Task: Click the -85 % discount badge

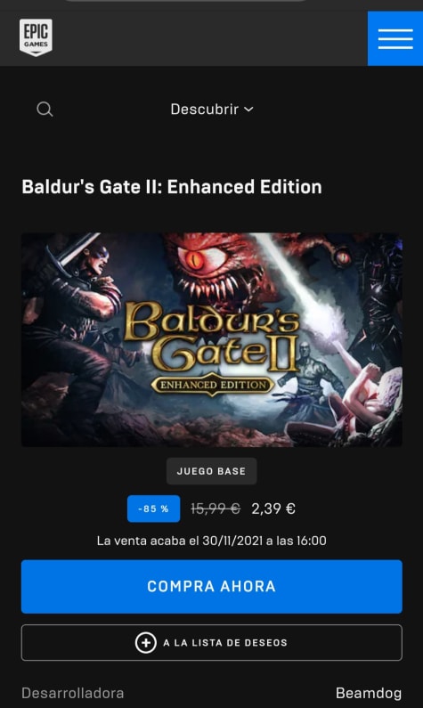Action: pos(153,509)
